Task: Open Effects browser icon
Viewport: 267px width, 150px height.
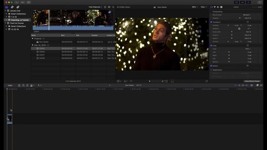Action: click(257, 85)
